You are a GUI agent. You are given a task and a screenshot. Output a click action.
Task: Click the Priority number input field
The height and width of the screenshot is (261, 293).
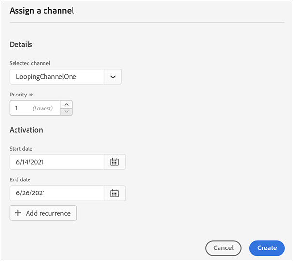tap(35, 108)
